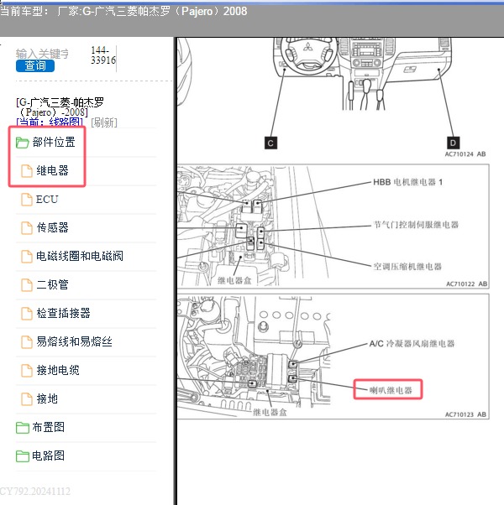Open the 当前: 线路图 link
504x505 pixels.
click(50, 122)
